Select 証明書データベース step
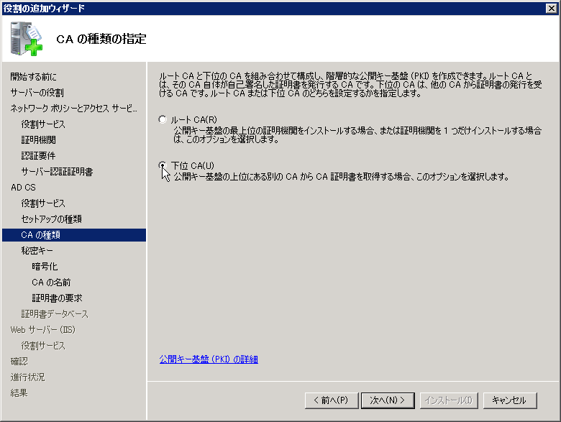 (55, 314)
